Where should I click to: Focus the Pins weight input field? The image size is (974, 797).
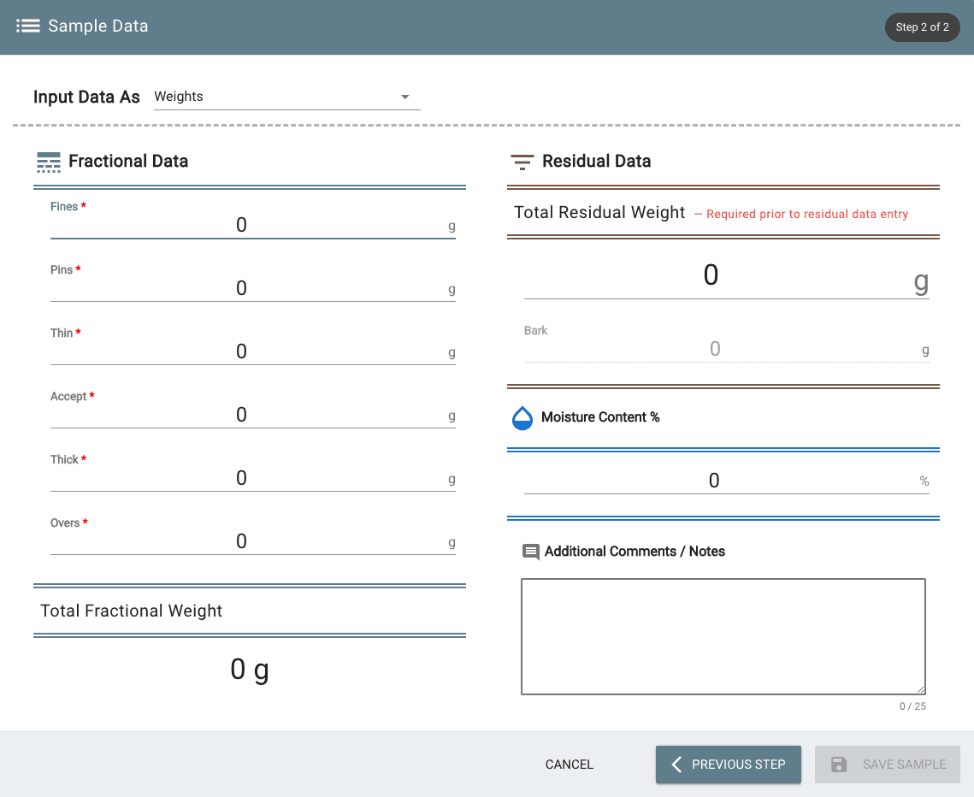tap(253, 288)
